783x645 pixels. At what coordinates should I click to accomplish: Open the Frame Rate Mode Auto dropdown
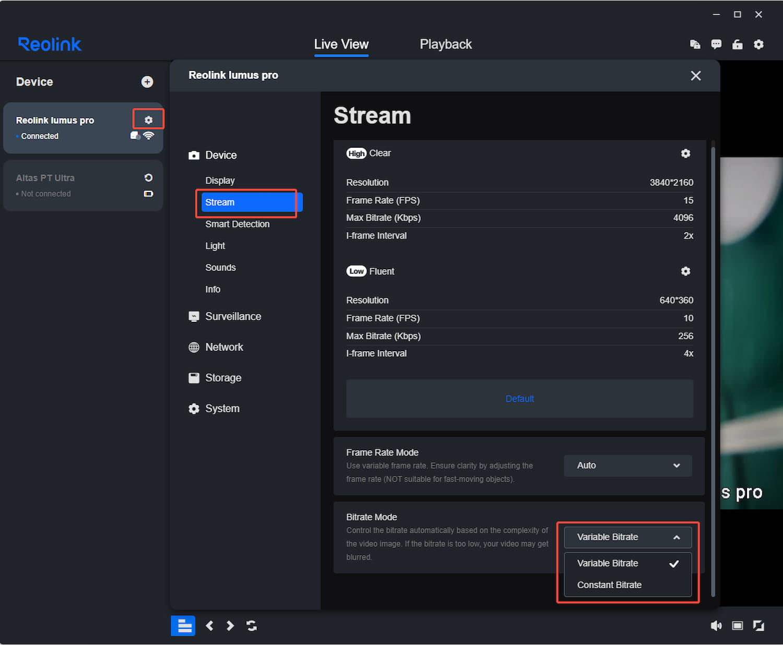628,466
